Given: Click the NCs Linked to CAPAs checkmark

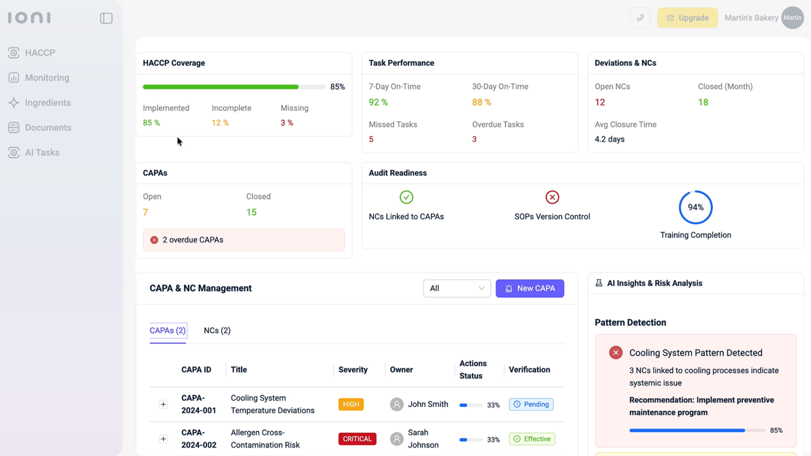Looking at the screenshot, I should (406, 197).
